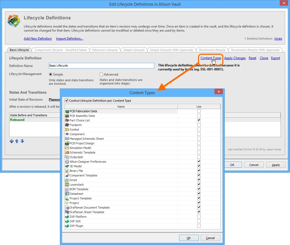Click the Managed Schematic Sheet icon
Screen dimensions: 290x245
click(67, 139)
